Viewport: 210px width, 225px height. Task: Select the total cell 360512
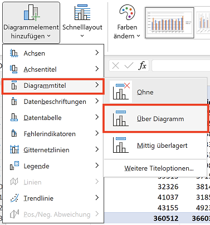[x=166, y=218]
